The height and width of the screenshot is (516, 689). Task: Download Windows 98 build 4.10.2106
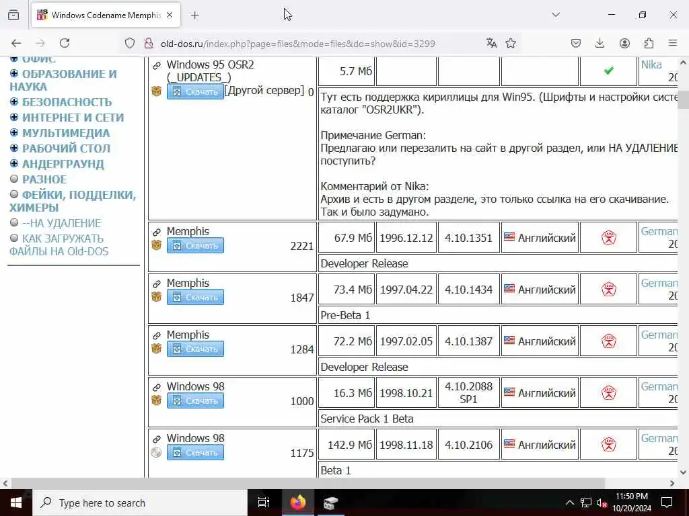pos(195,452)
